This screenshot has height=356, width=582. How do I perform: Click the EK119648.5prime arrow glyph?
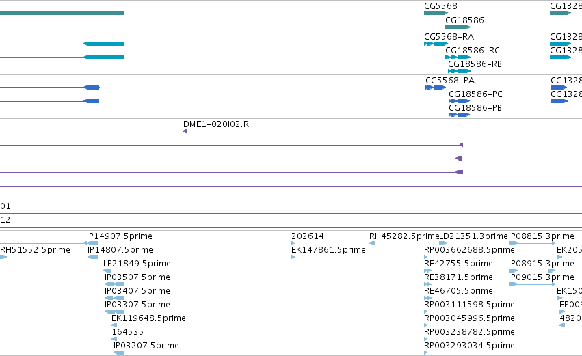[x=114, y=325]
